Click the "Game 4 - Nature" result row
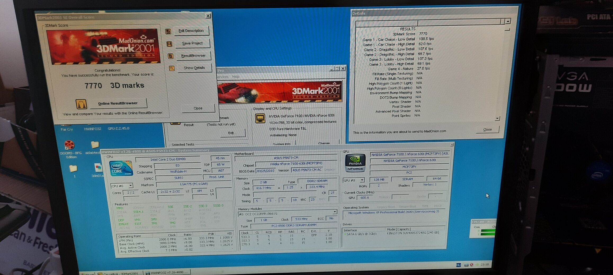 tap(409, 69)
